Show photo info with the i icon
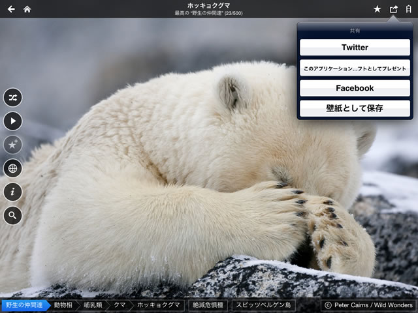This screenshot has width=418, height=313. click(12, 192)
